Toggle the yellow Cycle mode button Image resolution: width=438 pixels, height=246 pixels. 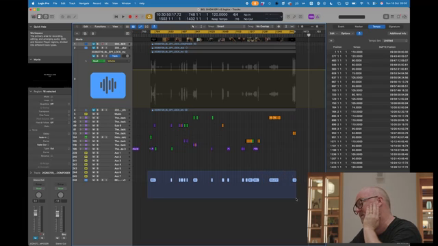coord(149,16)
